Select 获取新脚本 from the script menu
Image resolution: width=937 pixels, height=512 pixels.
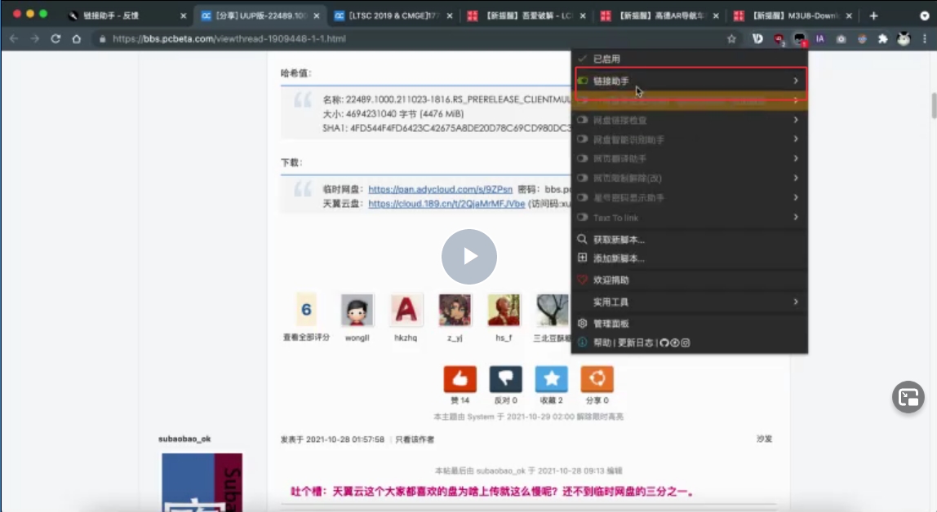pyautogui.click(x=619, y=240)
